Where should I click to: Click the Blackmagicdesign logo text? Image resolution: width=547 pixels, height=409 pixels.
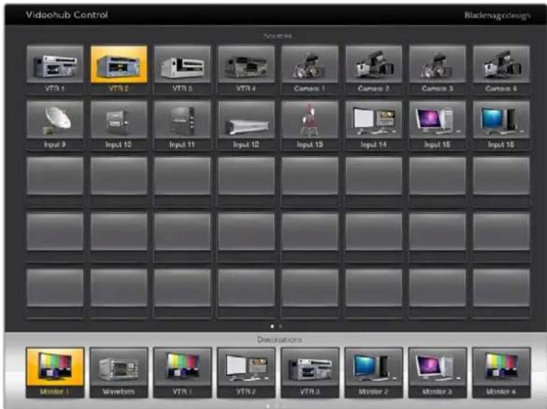(497, 15)
